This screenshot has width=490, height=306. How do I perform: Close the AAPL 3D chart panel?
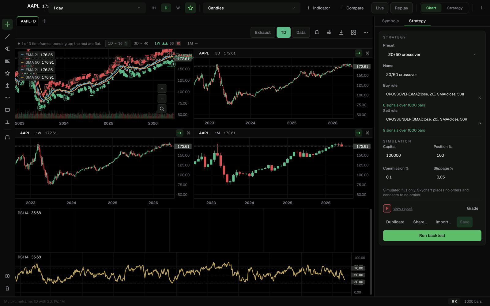click(367, 53)
